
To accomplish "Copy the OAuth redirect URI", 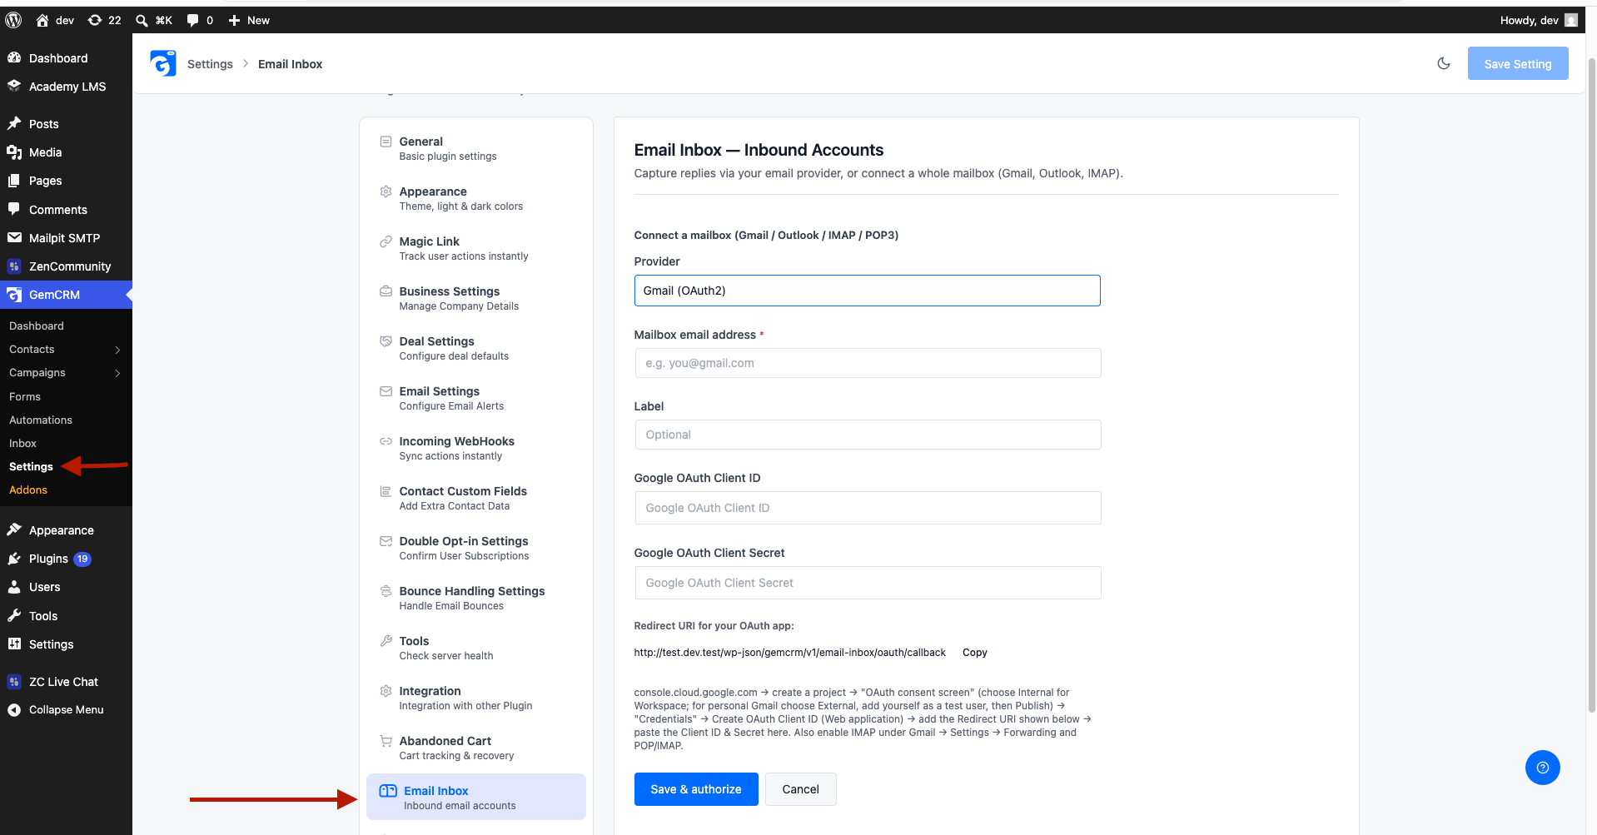I will coord(975,653).
